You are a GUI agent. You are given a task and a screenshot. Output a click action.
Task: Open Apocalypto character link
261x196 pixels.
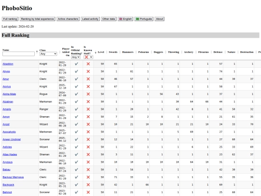click(x=9, y=132)
